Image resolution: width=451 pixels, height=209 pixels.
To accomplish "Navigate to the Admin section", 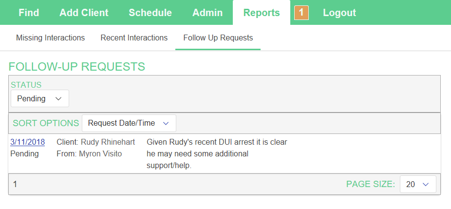I will click(x=207, y=13).
